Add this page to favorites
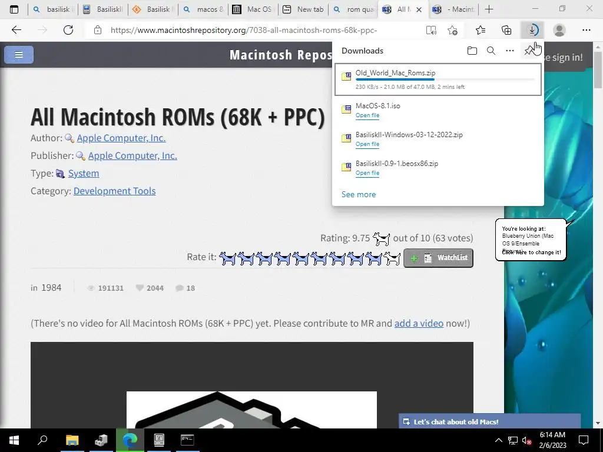Image resolution: width=603 pixels, height=452 pixels. coord(453,30)
